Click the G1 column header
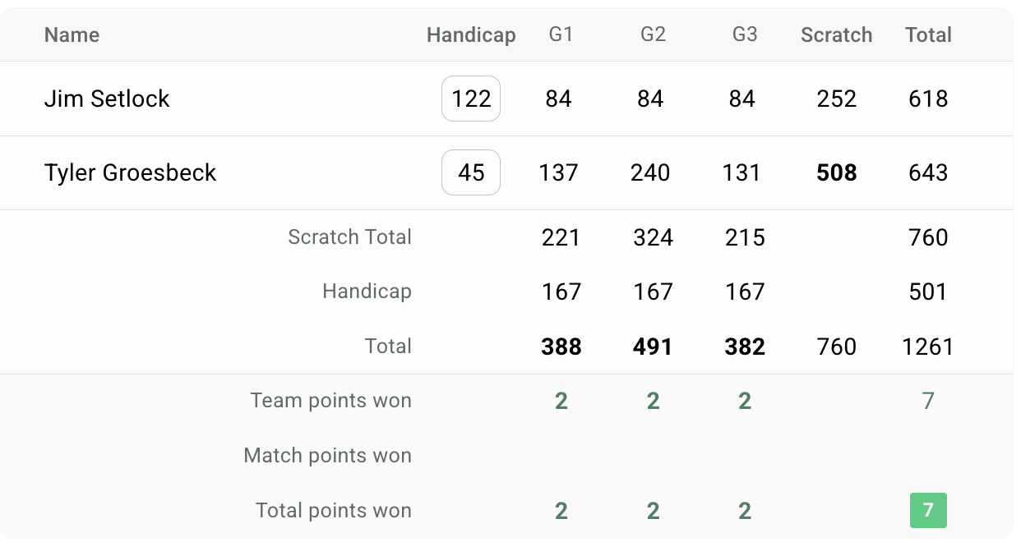Image resolution: width=1021 pixels, height=542 pixels. coord(561,34)
